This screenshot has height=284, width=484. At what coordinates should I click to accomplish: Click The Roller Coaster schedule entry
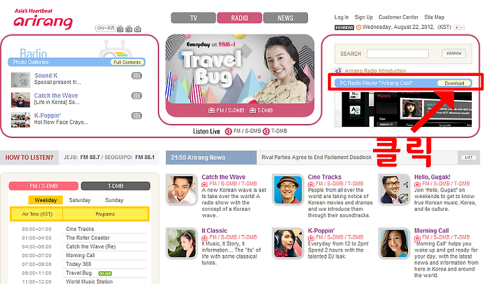87,238
